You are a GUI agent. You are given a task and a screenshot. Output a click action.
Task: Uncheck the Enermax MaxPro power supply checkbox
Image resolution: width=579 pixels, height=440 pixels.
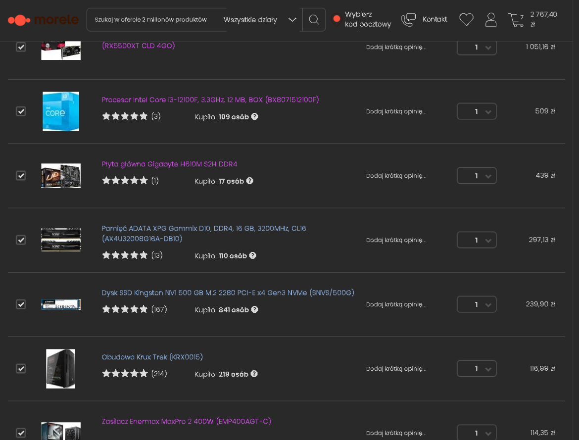pos(21,433)
